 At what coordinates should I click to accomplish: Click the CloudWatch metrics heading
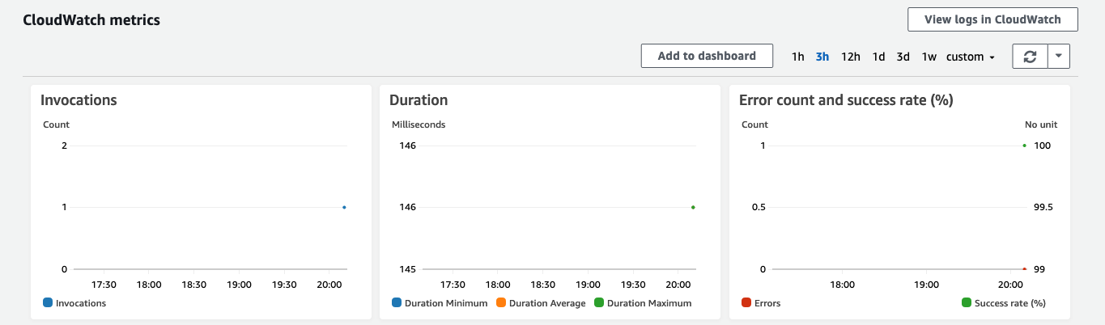[91, 20]
